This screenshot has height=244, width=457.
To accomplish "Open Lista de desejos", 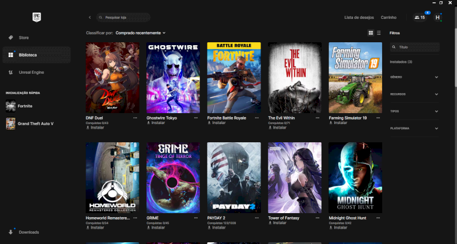I will [359, 18].
